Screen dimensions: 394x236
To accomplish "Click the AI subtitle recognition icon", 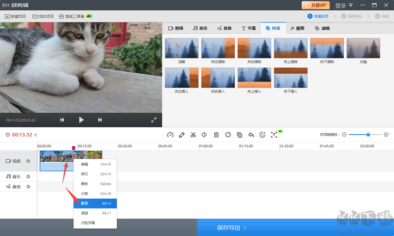I will tap(274, 135).
